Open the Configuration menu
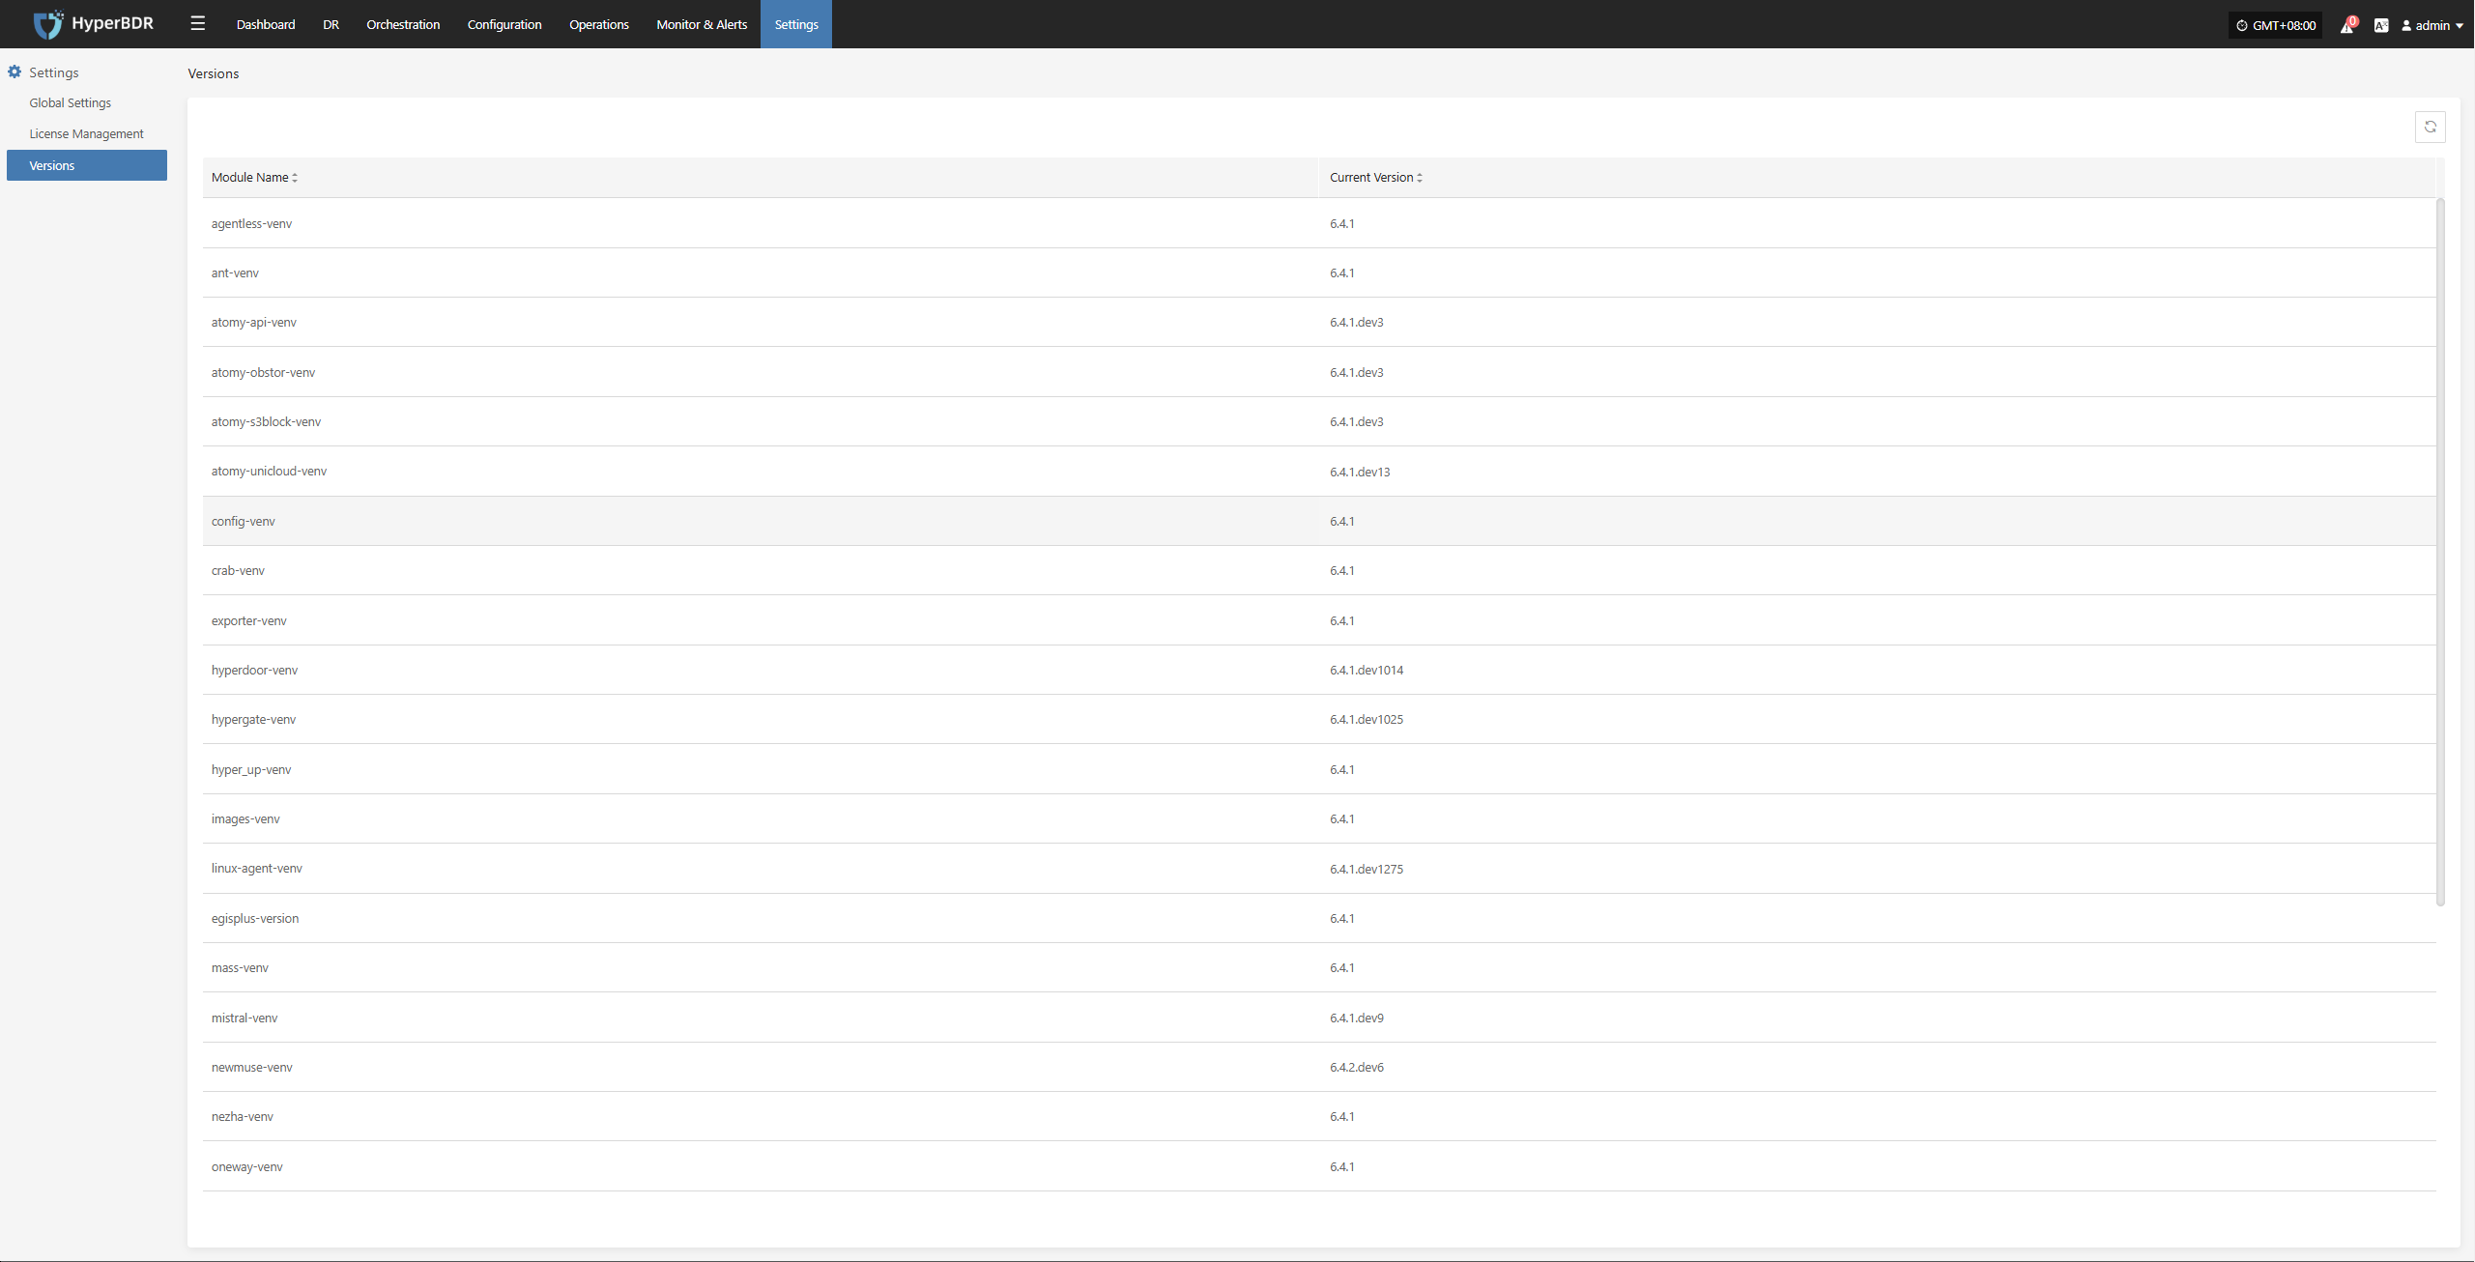This screenshot has height=1262, width=2475. point(504,24)
